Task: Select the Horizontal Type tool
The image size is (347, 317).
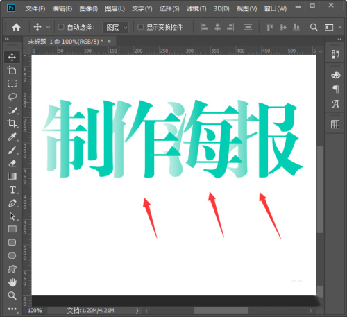Action: click(x=12, y=189)
